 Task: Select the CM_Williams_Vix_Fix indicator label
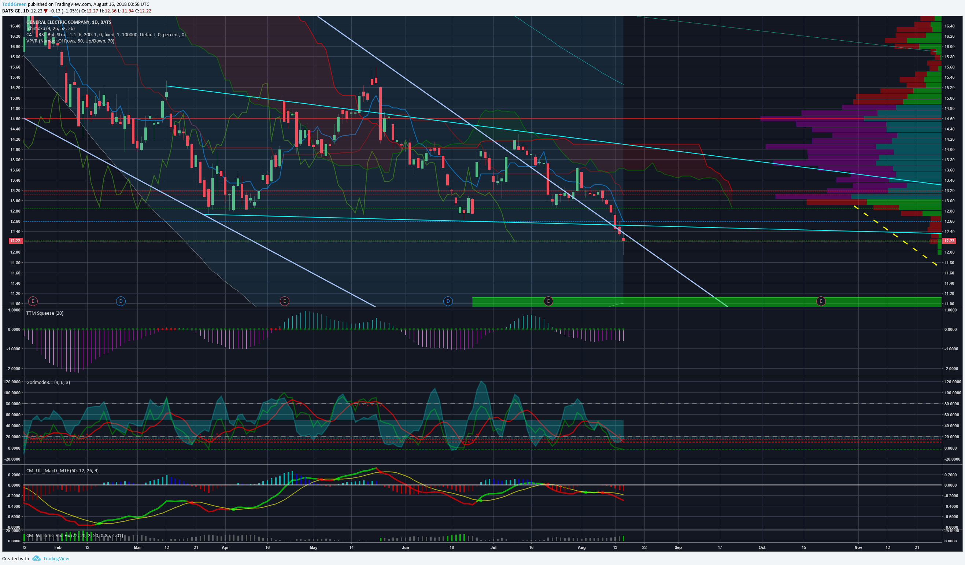[75, 536]
